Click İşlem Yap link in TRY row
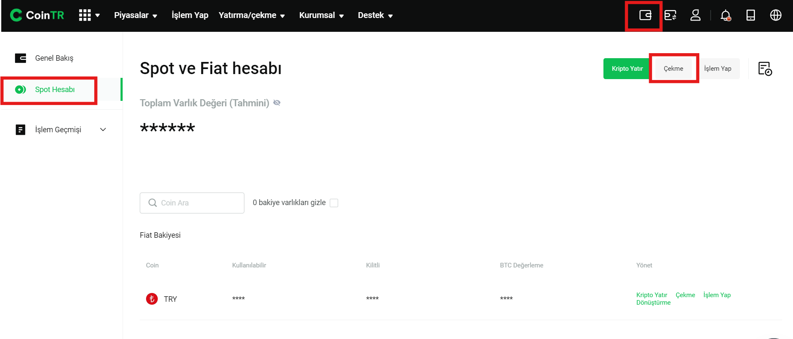The height and width of the screenshot is (339, 793). (717, 295)
